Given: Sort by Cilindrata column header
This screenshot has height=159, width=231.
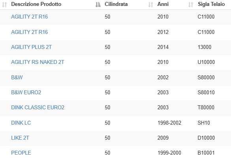Looking at the screenshot, I should pos(116,4).
